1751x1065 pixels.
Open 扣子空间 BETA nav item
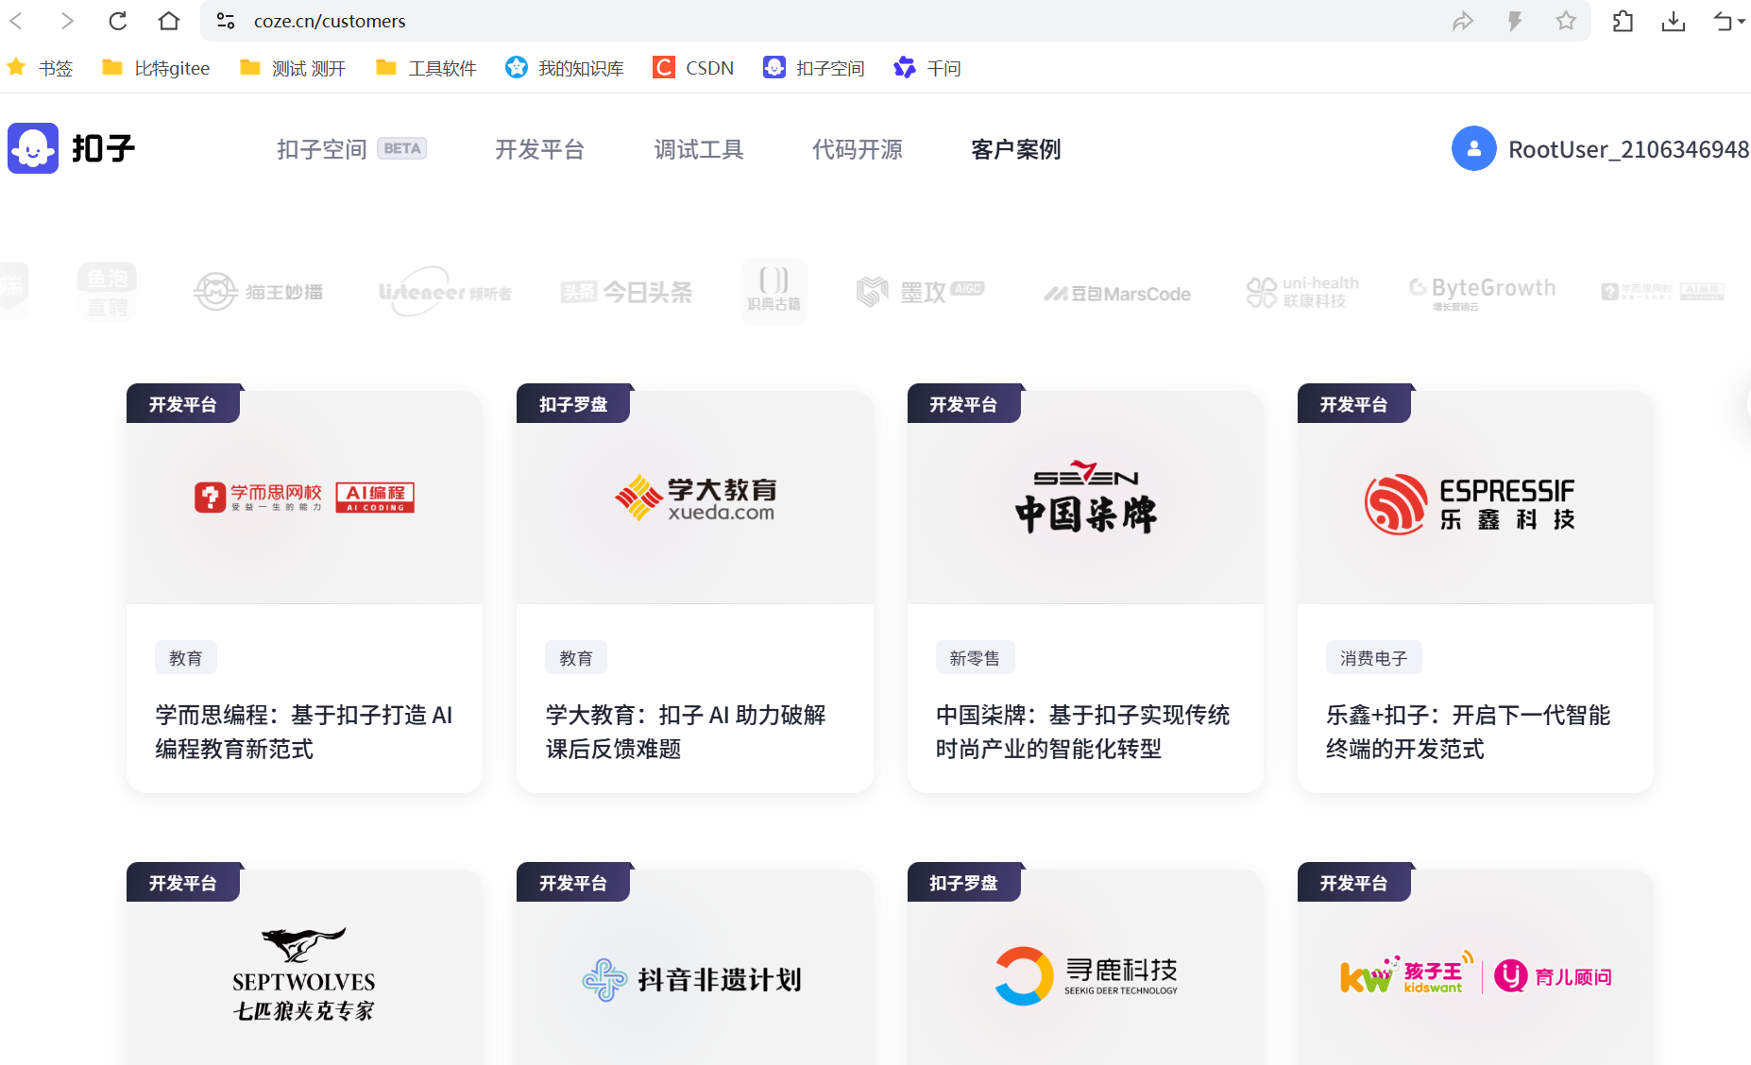(351, 149)
